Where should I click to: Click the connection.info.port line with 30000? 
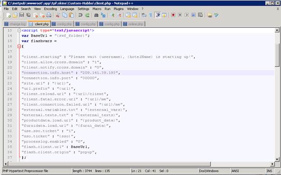coord(60,78)
